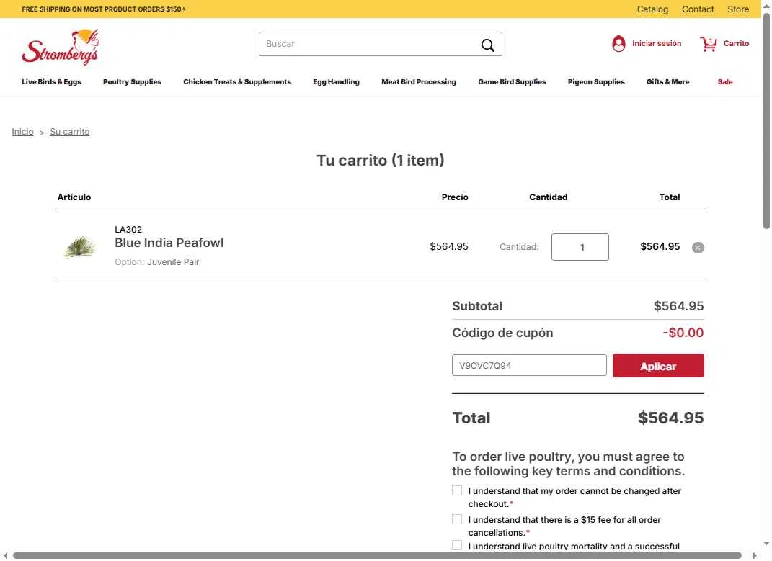Click the user account icon
The width and height of the screenshot is (772, 561).
coord(618,44)
